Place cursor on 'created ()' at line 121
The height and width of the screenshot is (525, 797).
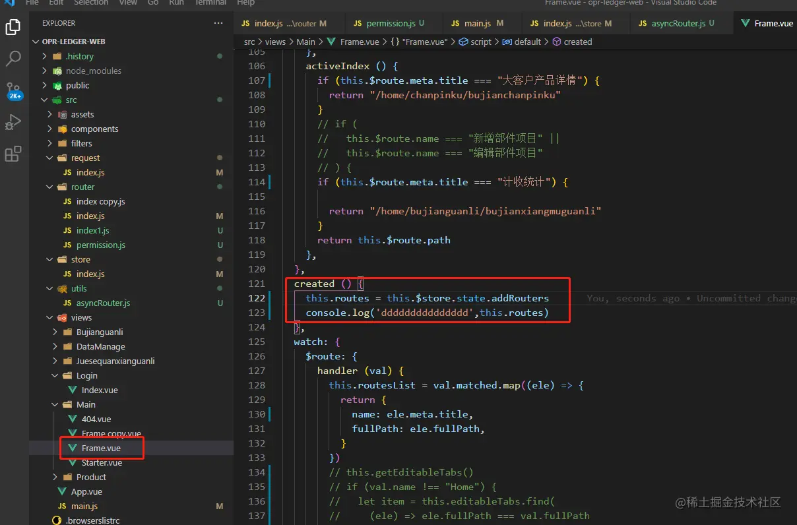[323, 284]
